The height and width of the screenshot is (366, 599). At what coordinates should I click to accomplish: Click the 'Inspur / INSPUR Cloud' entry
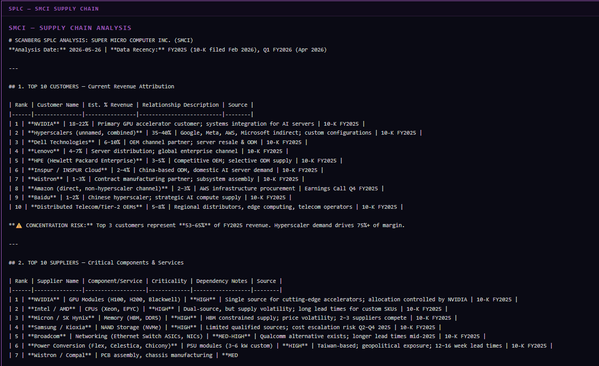67,170
